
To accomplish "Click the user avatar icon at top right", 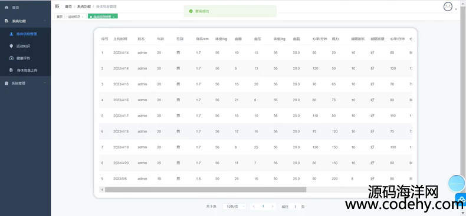I will 448,6.
